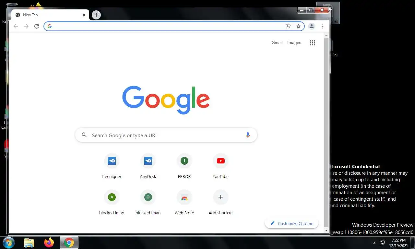Open the Google apps grid
The height and width of the screenshot is (249, 415).
pos(313,43)
